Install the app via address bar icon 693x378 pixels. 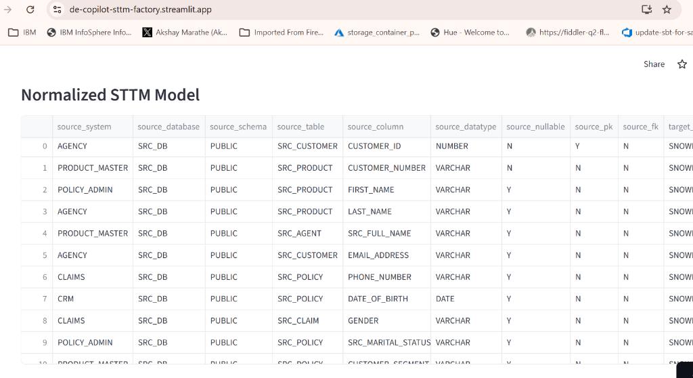pos(646,9)
